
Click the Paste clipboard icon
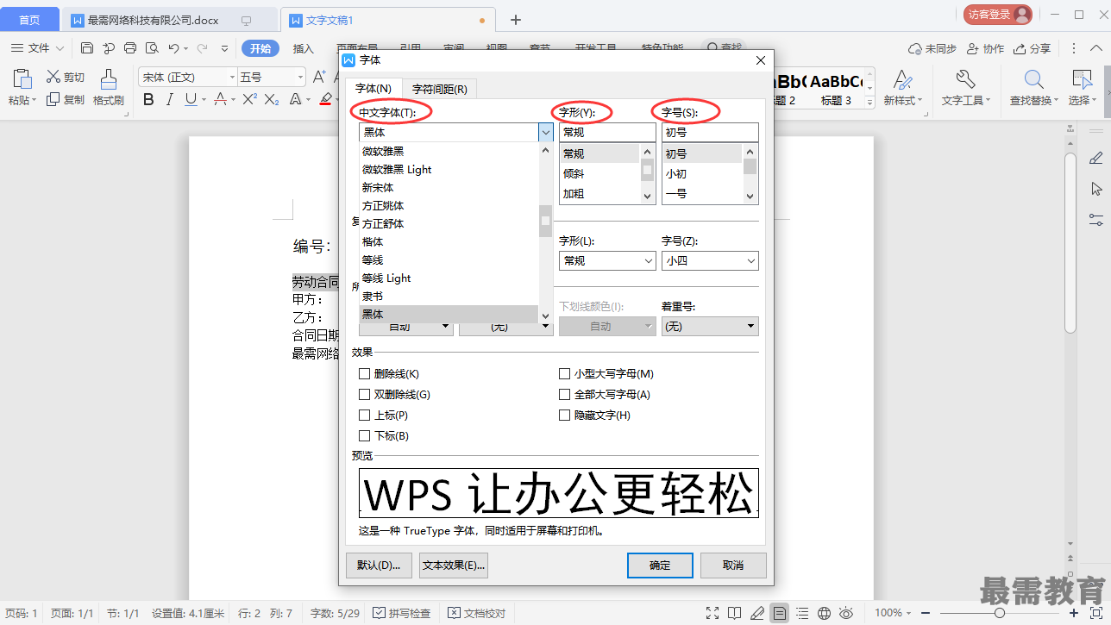22,79
